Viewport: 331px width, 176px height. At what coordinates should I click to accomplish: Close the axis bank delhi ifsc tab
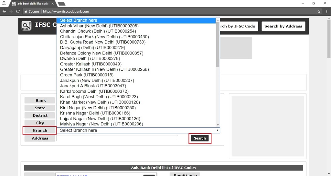[x=53, y=4]
